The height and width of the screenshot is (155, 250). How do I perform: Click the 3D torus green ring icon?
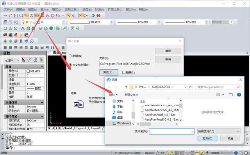pyautogui.click(x=51, y=29)
